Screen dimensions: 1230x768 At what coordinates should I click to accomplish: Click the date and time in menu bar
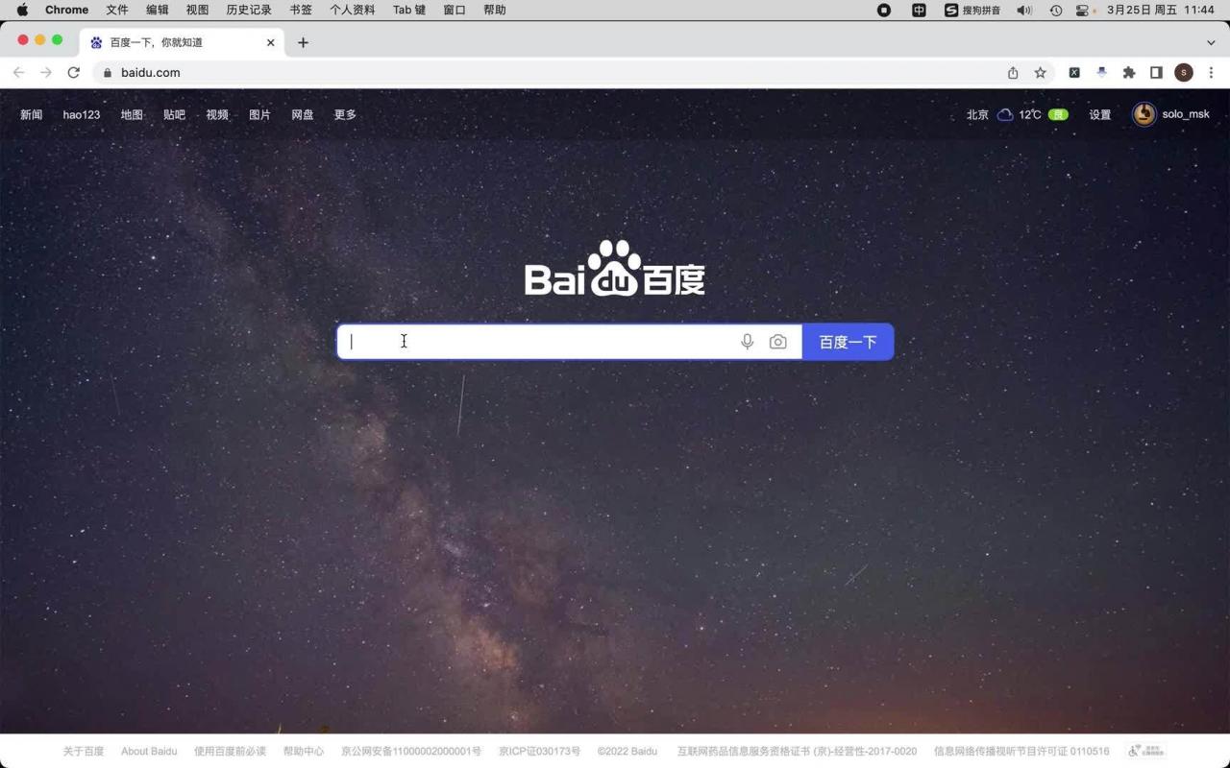pos(1161,10)
